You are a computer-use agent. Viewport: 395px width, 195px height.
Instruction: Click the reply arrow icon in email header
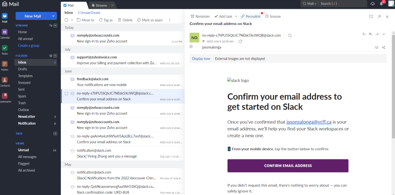364,34
